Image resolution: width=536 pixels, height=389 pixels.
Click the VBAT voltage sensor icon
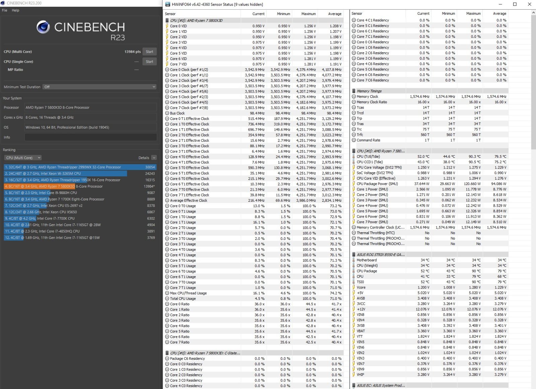tap(354, 331)
